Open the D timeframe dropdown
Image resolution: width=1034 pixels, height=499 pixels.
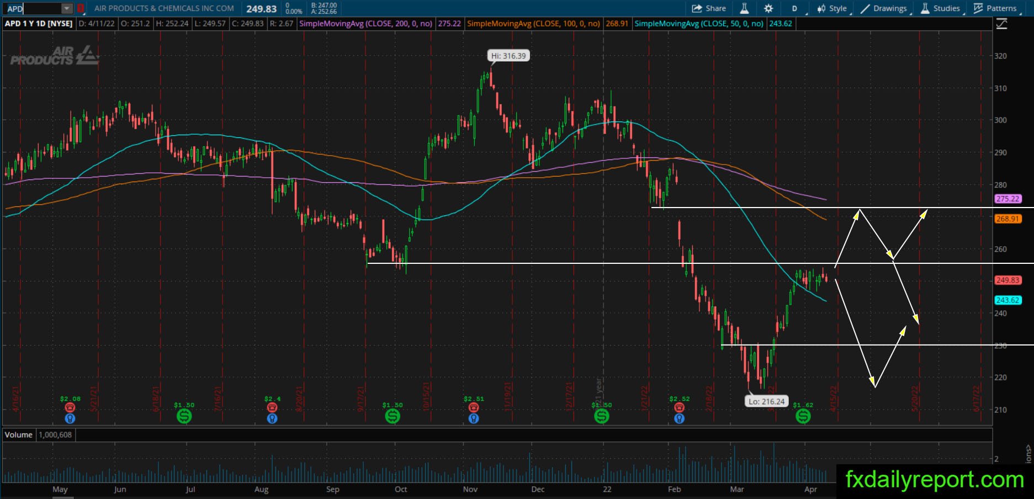click(x=796, y=8)
